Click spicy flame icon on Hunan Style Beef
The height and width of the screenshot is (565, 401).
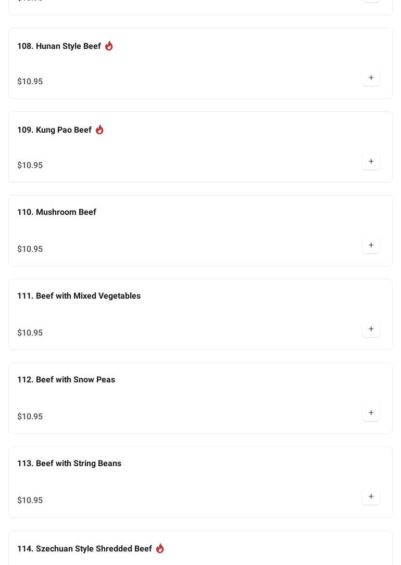tap(109, 46)
